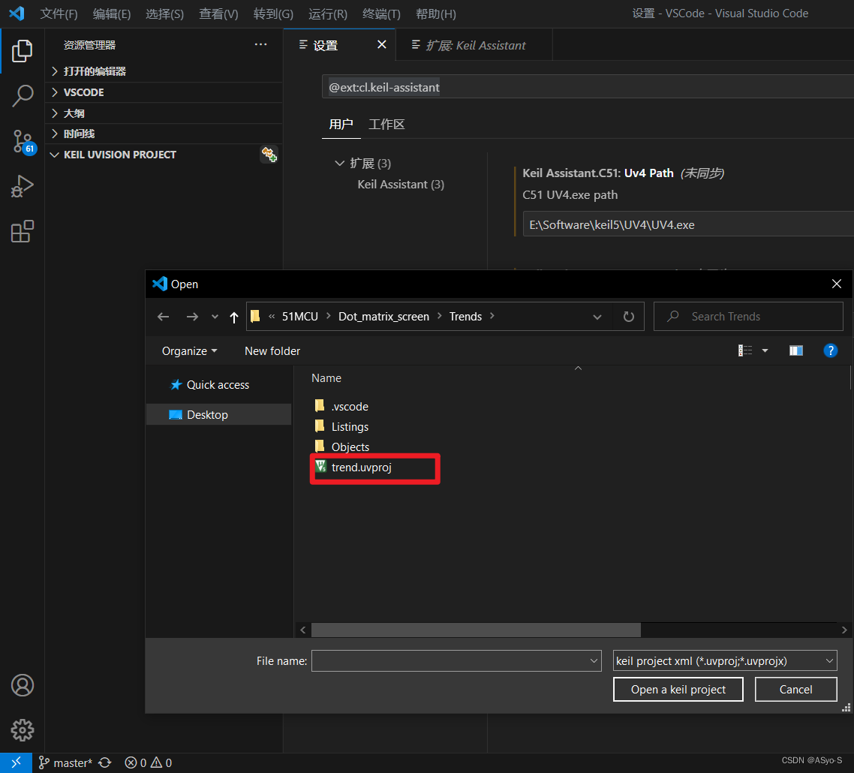Toggle the preview pane icon in dialog
The width and height of the screenshot is (854, 773).
[795, 350]
